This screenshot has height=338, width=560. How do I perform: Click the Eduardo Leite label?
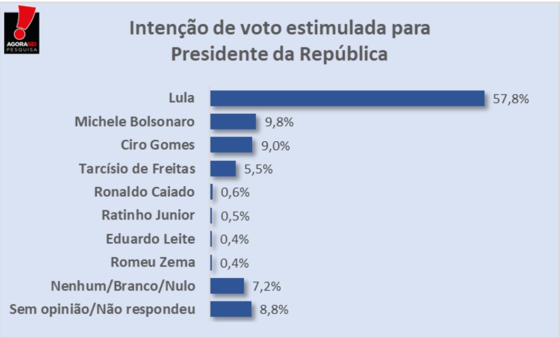(x=150, y=239)
